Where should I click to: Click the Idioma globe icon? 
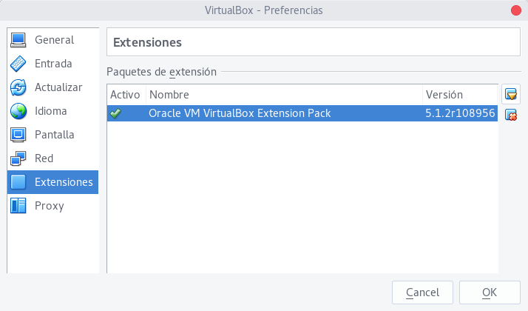coord(18,111)
